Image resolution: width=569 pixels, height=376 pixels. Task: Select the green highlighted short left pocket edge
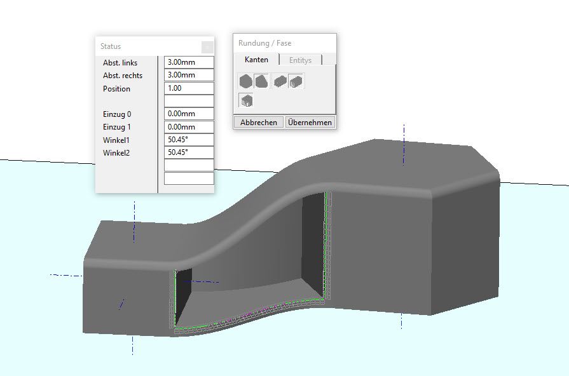[x=175, y=297]
